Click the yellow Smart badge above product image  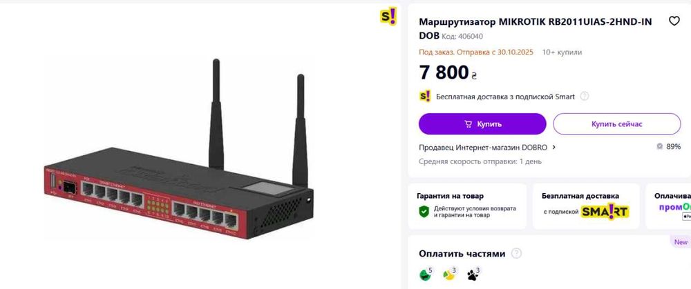pos(388,17)
